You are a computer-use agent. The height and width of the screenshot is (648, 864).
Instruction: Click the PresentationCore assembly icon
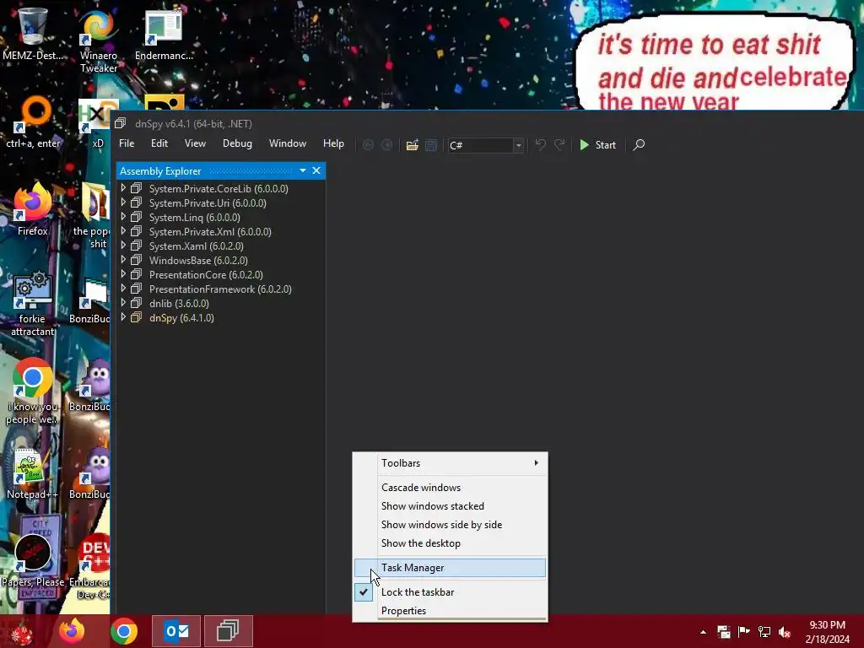[x=136, y=274]
